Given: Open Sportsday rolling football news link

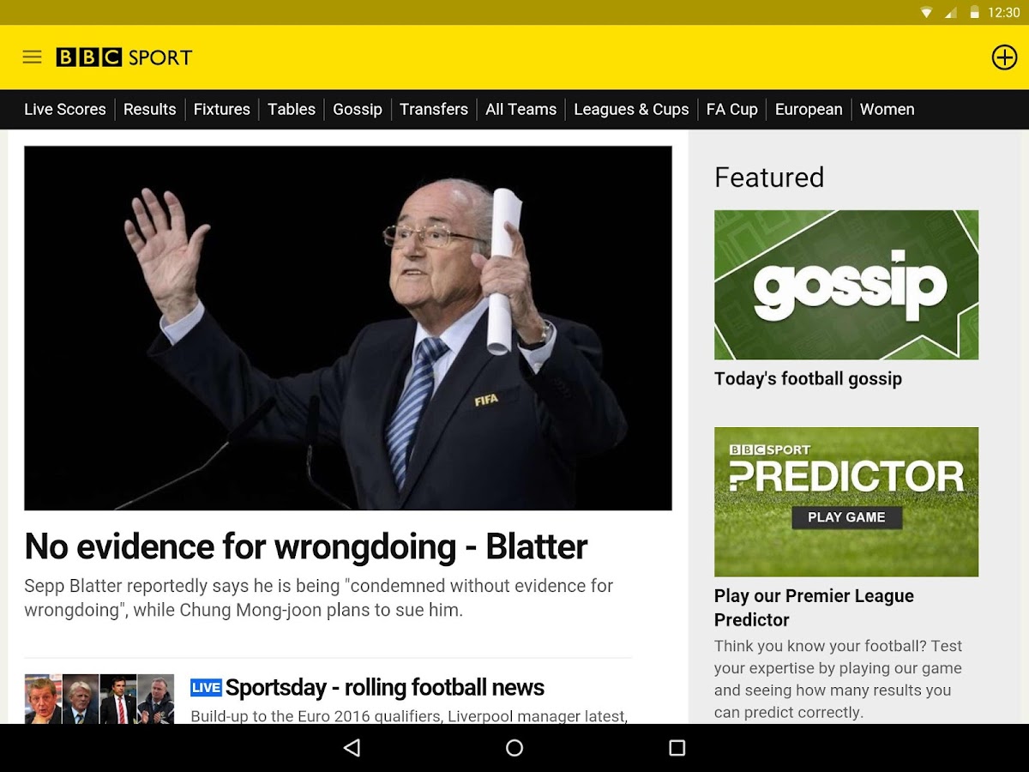Looking at the screenshot, I should tap(384, 687).
